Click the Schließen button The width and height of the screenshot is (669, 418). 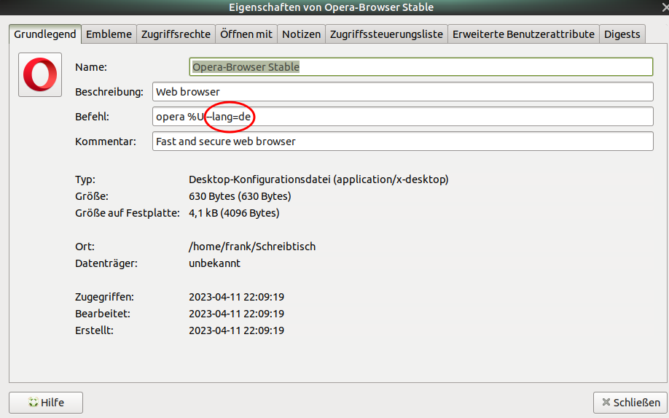[x=630, y=403]
